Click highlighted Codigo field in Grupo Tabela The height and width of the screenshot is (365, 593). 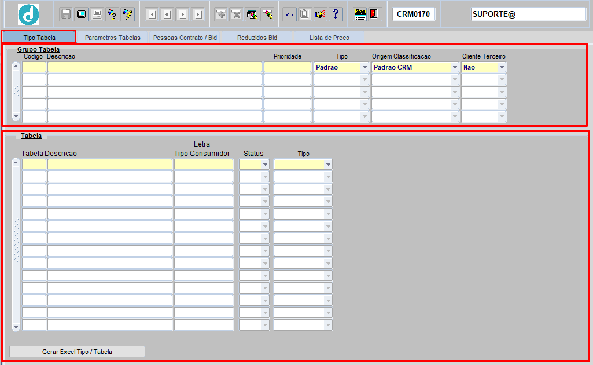pyautogui.click(x=34, y=67)
